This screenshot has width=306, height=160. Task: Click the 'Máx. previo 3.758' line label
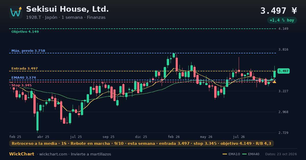pyautogui.click(x=28, y=51)
